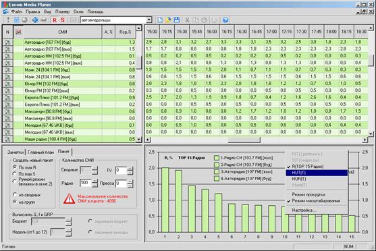
Task: Open the Планер menu
Action: tap(62, 11)
